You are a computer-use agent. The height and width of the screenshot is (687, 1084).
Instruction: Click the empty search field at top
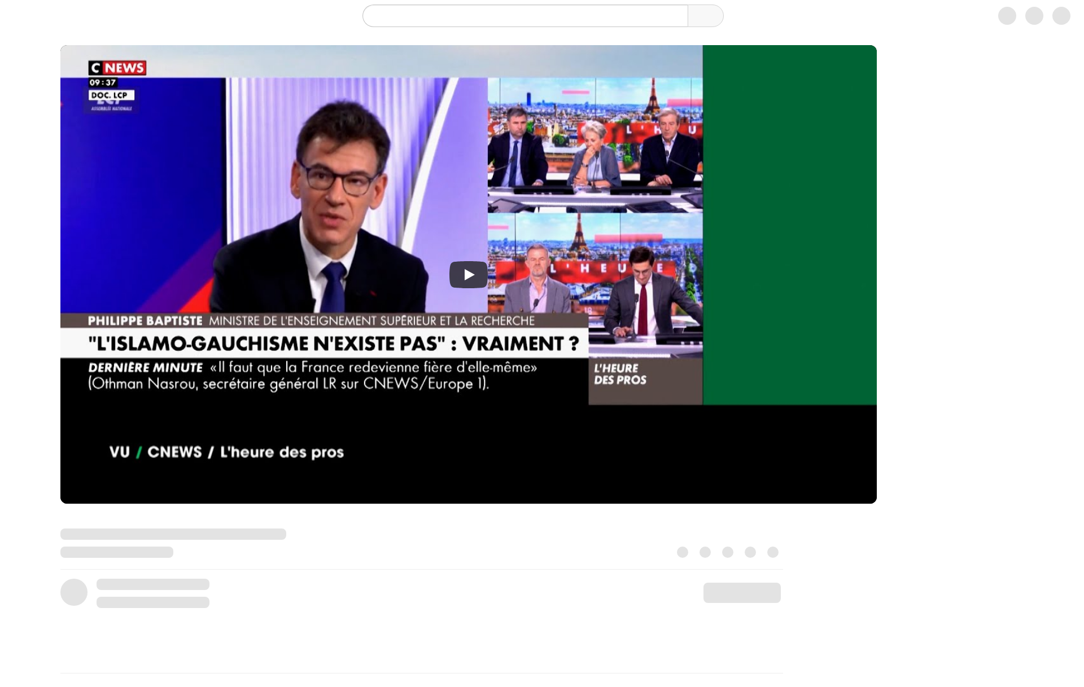[x=525, y=16]
